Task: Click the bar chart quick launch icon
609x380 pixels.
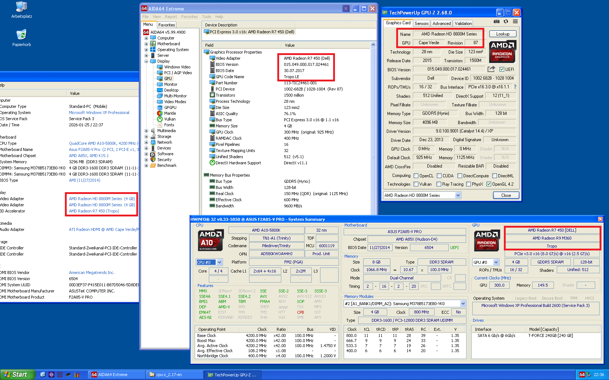Action: tap(76, 375)
